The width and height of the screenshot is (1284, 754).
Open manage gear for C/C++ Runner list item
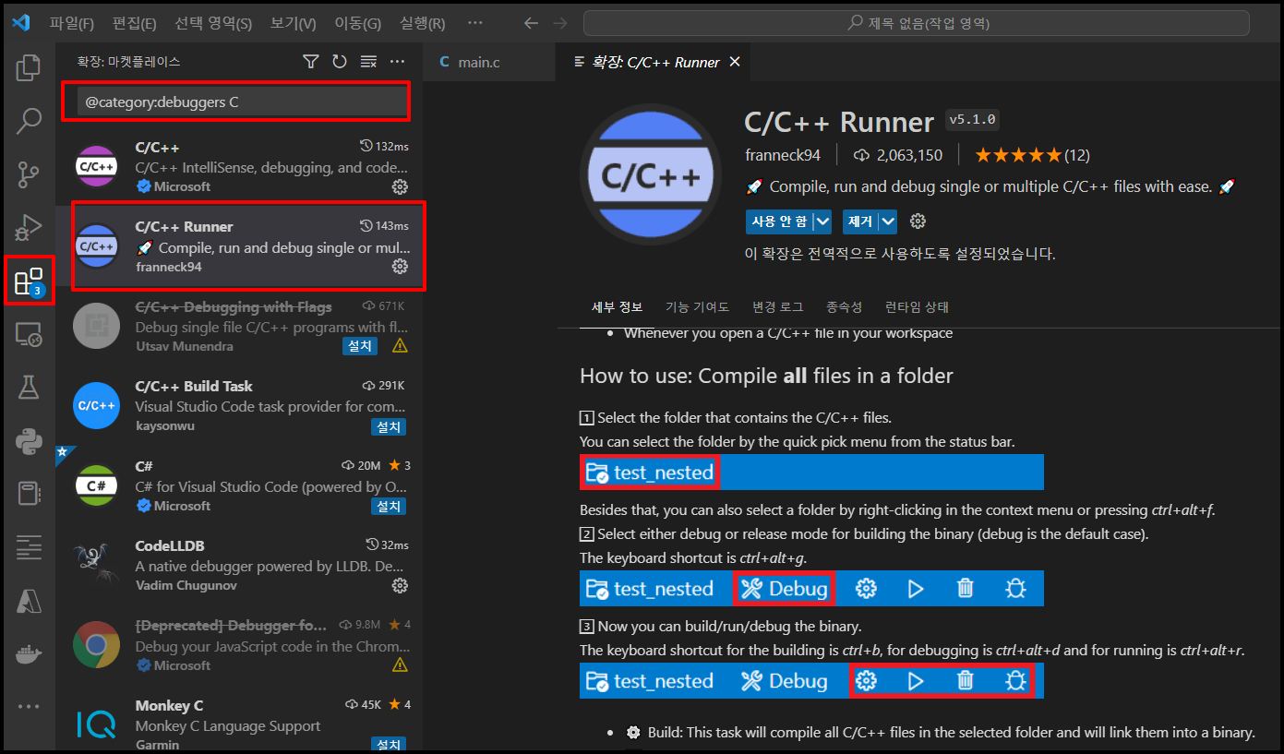click(400, 266)
